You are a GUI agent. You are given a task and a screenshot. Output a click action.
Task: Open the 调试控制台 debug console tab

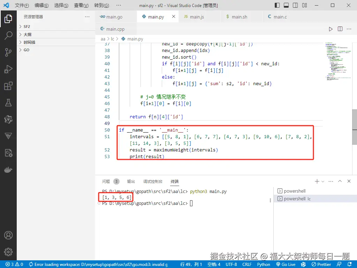point(153,181)
